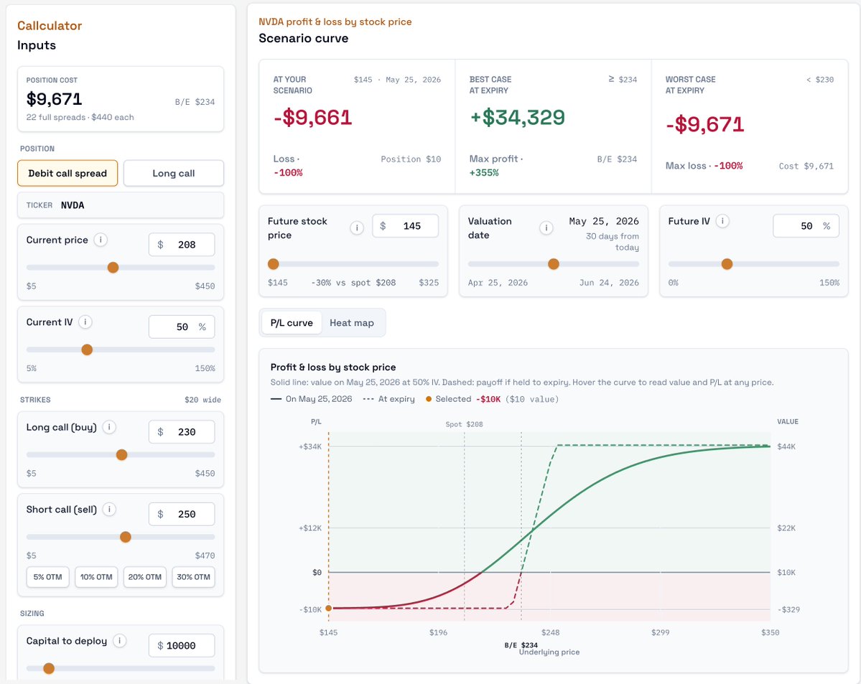Click the '-$9,671' worst case value
The image size is (861, 684).
coord(705,125)
